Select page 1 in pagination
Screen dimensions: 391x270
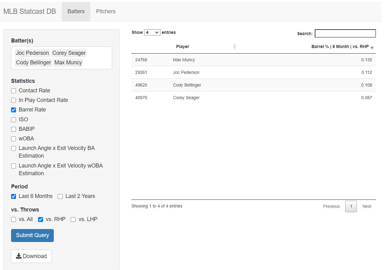tap(351, 206)
